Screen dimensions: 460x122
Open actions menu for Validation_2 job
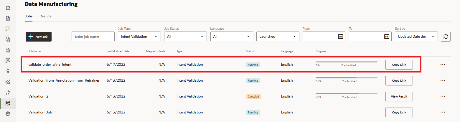(443, 96)
